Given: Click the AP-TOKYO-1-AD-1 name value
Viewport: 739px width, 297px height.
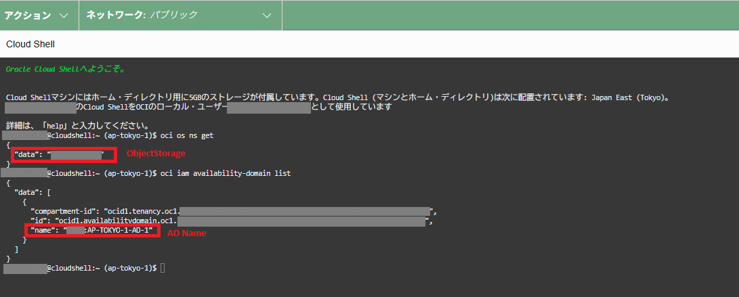Looking at the screenshot, I should [119, 231].
